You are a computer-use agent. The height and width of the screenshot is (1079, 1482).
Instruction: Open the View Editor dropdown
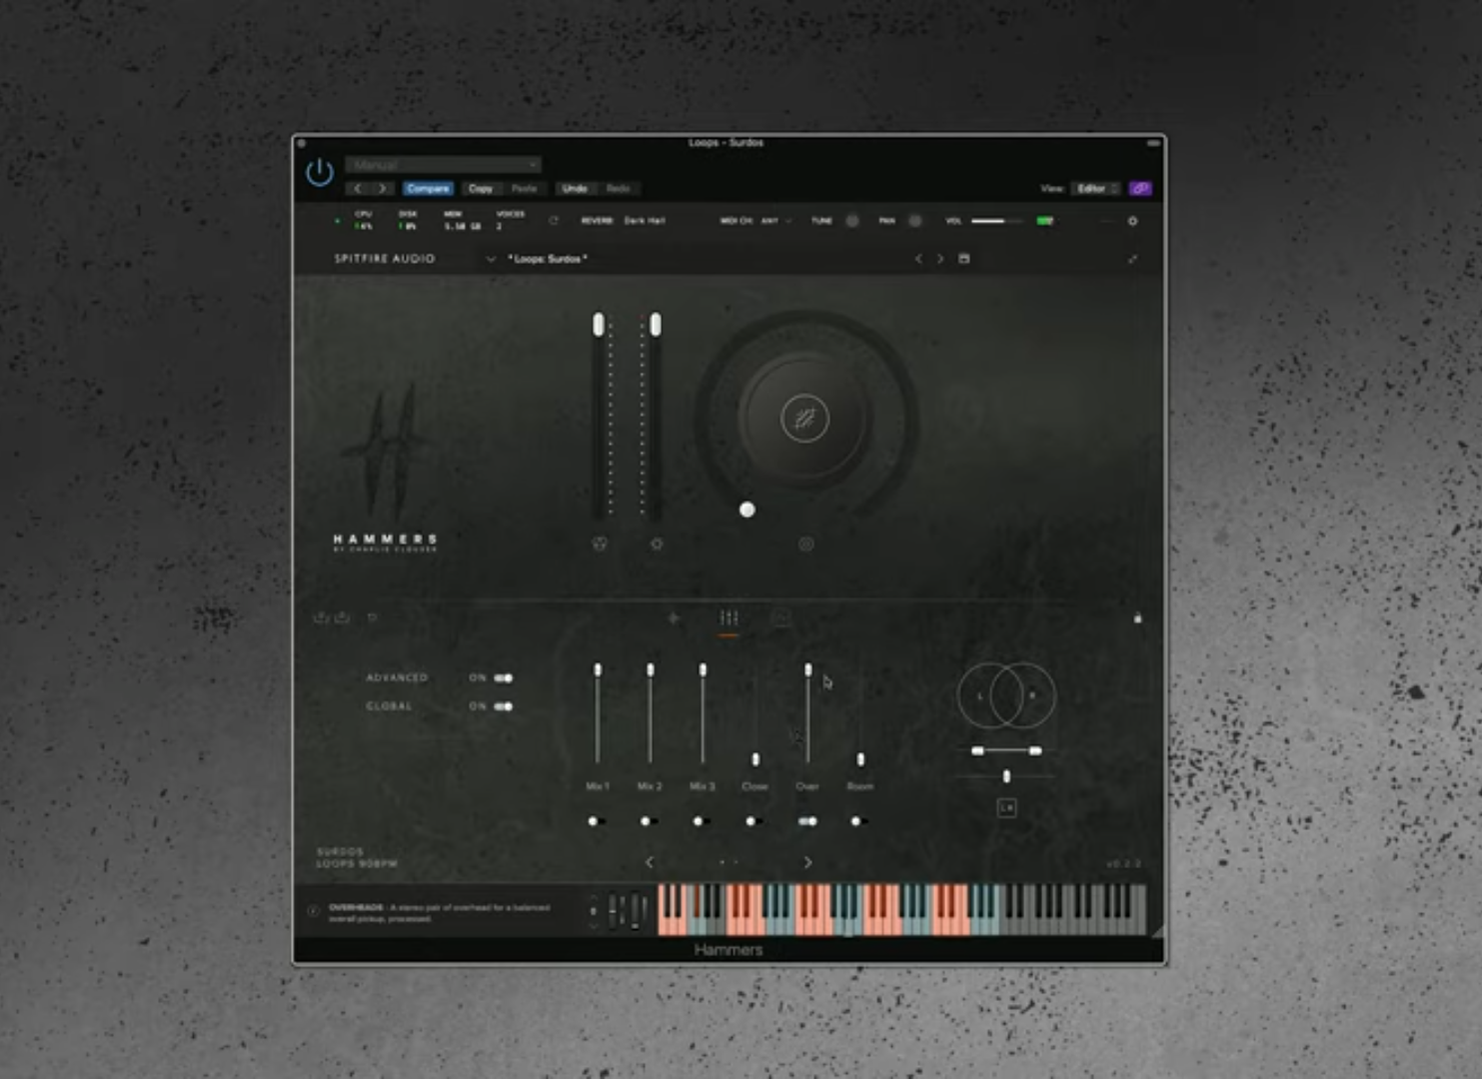tap(1096, 188)
